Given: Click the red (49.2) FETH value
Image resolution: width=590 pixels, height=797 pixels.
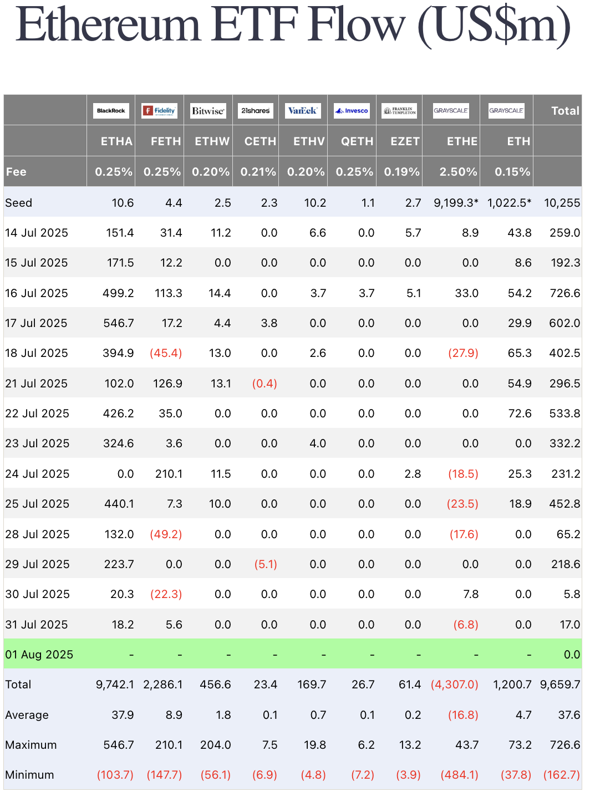Looking at the screenshot, I should 166,534.
